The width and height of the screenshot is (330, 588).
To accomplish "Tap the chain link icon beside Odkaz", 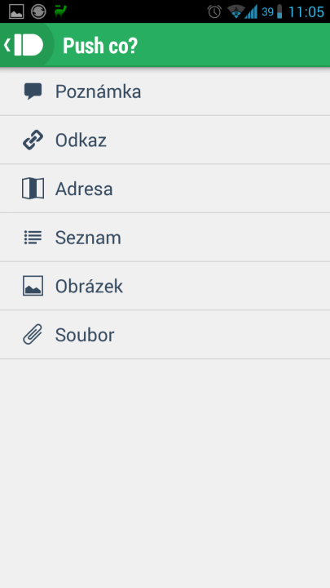I will click(x=33, y=140).
